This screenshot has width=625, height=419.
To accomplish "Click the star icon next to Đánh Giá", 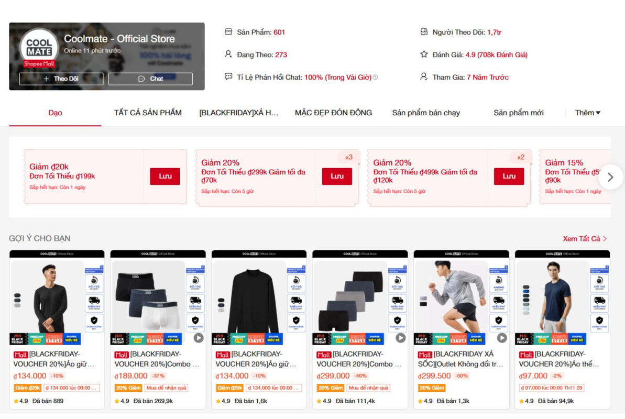I will (x=424, y=54).
